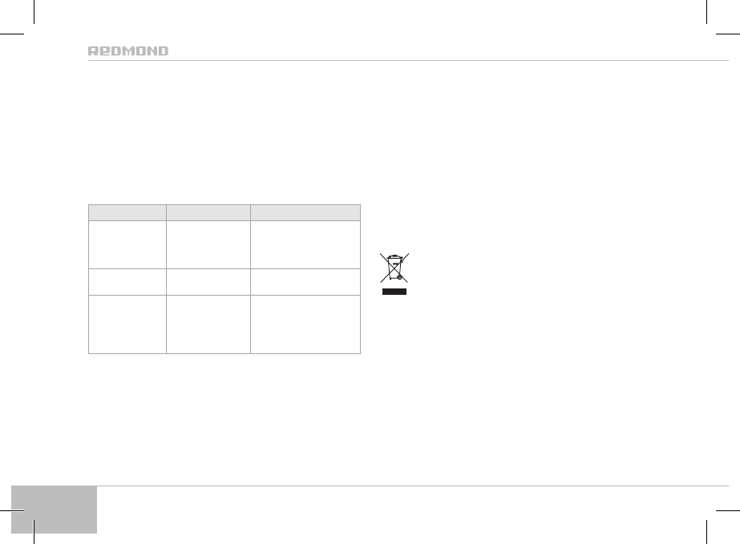The image size is (740, 544).
Task: Click first body row, middle column cell
Action: click(x=208, y=244)
